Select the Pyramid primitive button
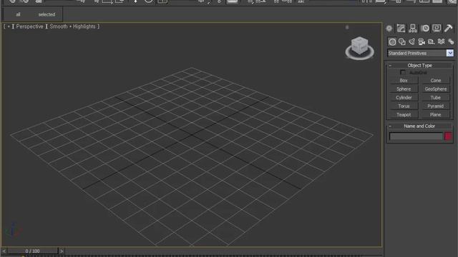The image size is (458, 257). (x=435, y=106)
